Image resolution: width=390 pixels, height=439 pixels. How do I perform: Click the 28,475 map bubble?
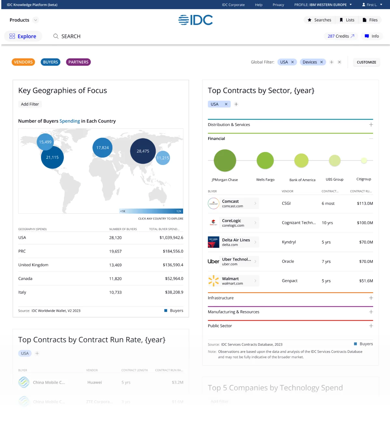pos(143,151)
